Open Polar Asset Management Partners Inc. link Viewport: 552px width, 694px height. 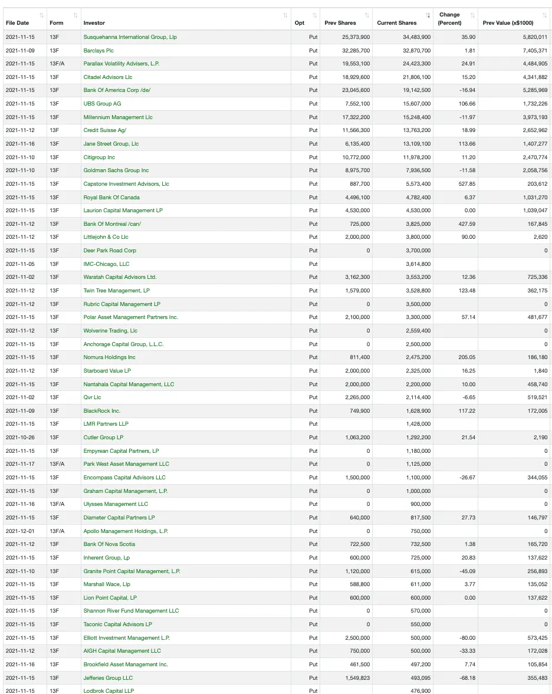130,317
